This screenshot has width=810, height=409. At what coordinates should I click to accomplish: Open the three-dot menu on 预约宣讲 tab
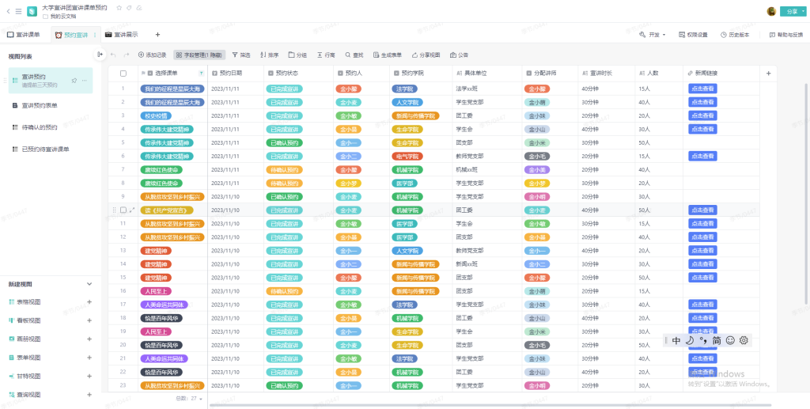click(x=95, y=35)
